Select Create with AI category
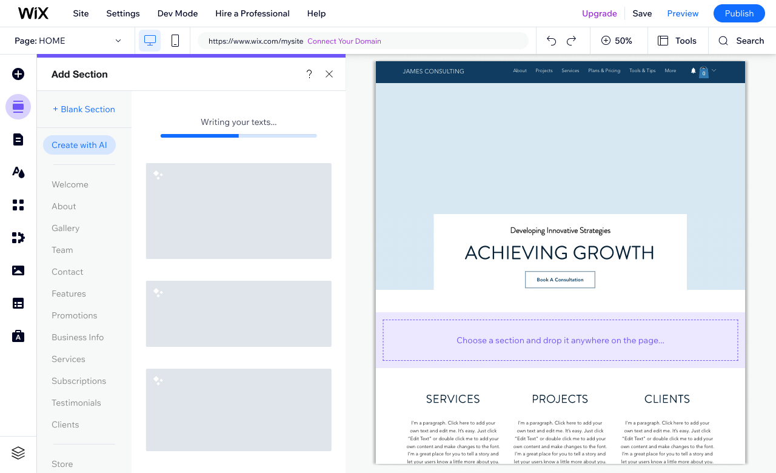This screenshot has height=473, width=776. [x=79, y=145]
